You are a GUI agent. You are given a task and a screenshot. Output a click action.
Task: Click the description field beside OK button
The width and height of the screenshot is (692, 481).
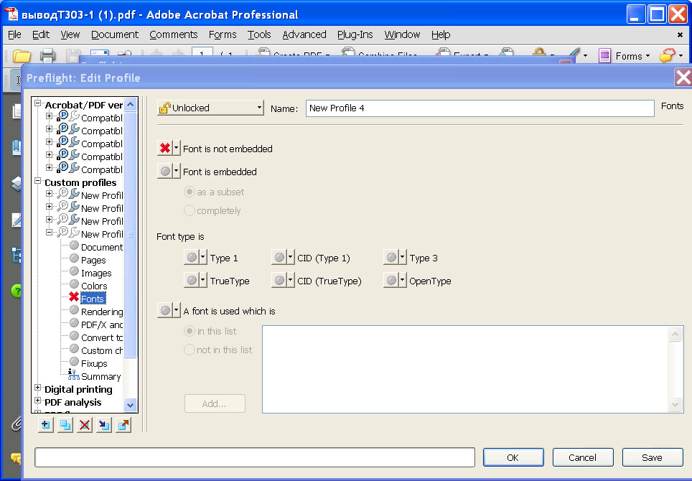tap(255, 457)
